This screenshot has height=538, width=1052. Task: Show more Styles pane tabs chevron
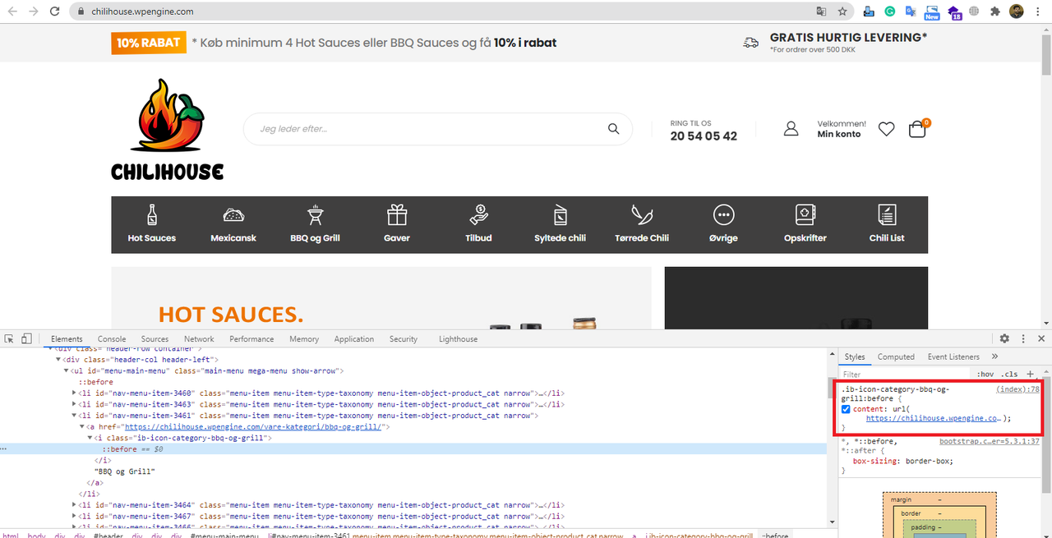pyautogui.click(x=994, y=356)
